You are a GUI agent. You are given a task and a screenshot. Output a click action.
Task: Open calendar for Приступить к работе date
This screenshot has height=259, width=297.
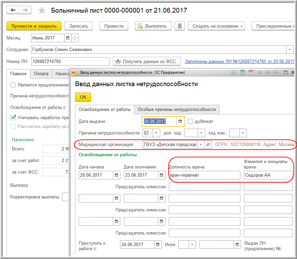tap(158, 244)
